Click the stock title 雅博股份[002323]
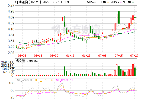 pyautogui.click(x=28, y=2)
